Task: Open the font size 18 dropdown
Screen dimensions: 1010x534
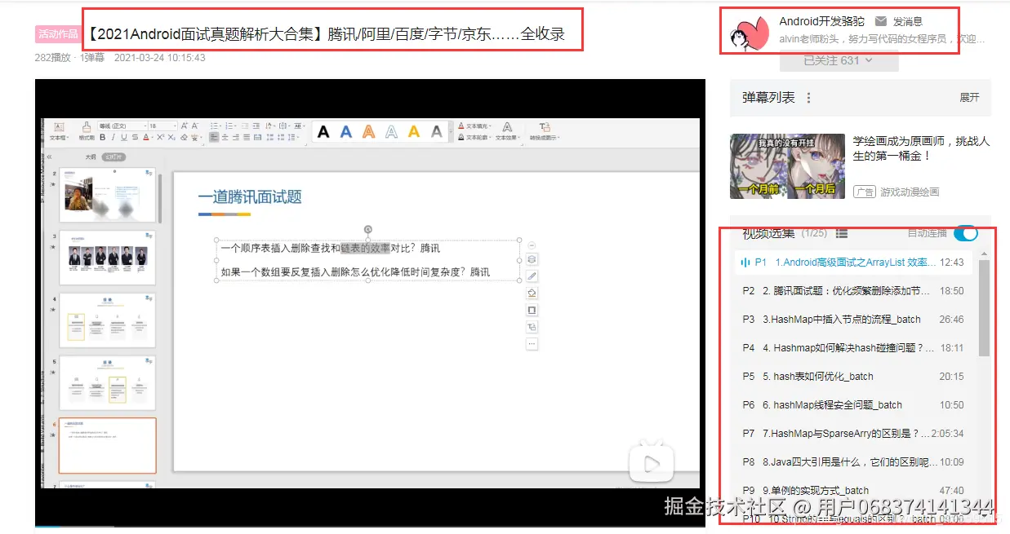Action: [162, 126]
